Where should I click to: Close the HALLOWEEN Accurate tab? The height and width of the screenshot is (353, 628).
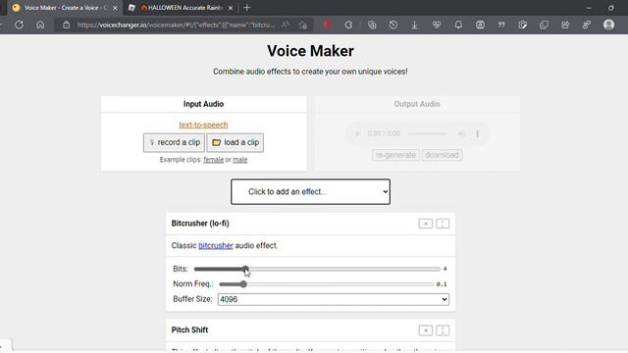(231, 8)
